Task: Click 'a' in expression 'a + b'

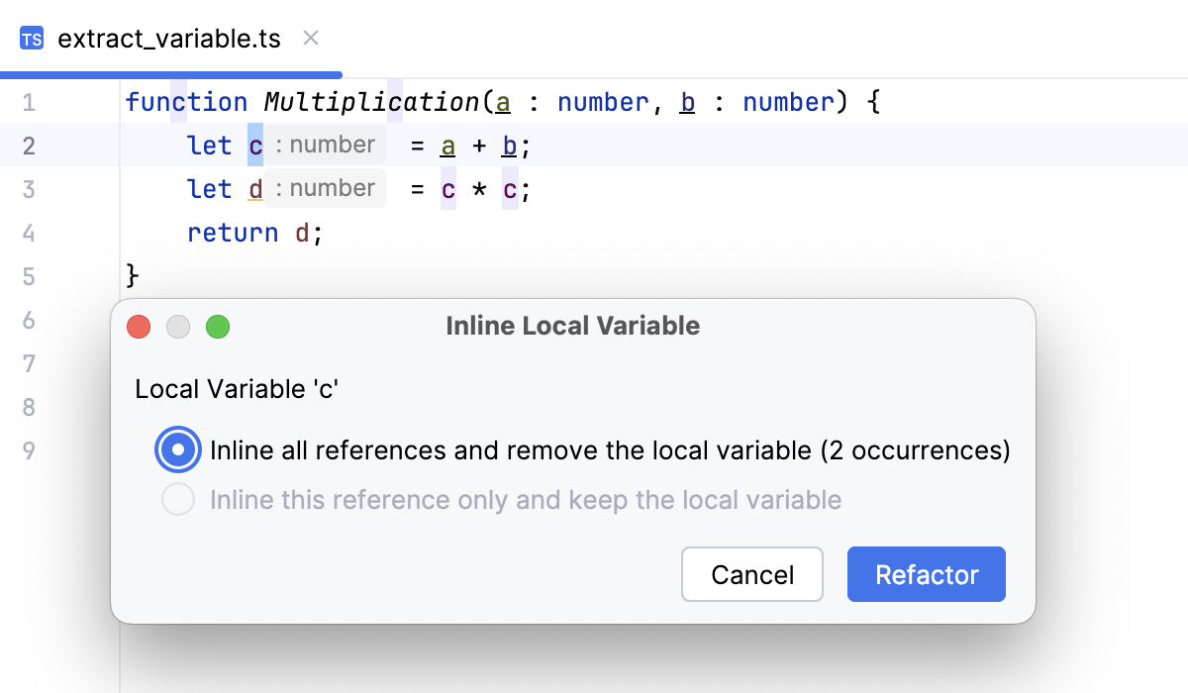Action: click(x=447, y=146)
